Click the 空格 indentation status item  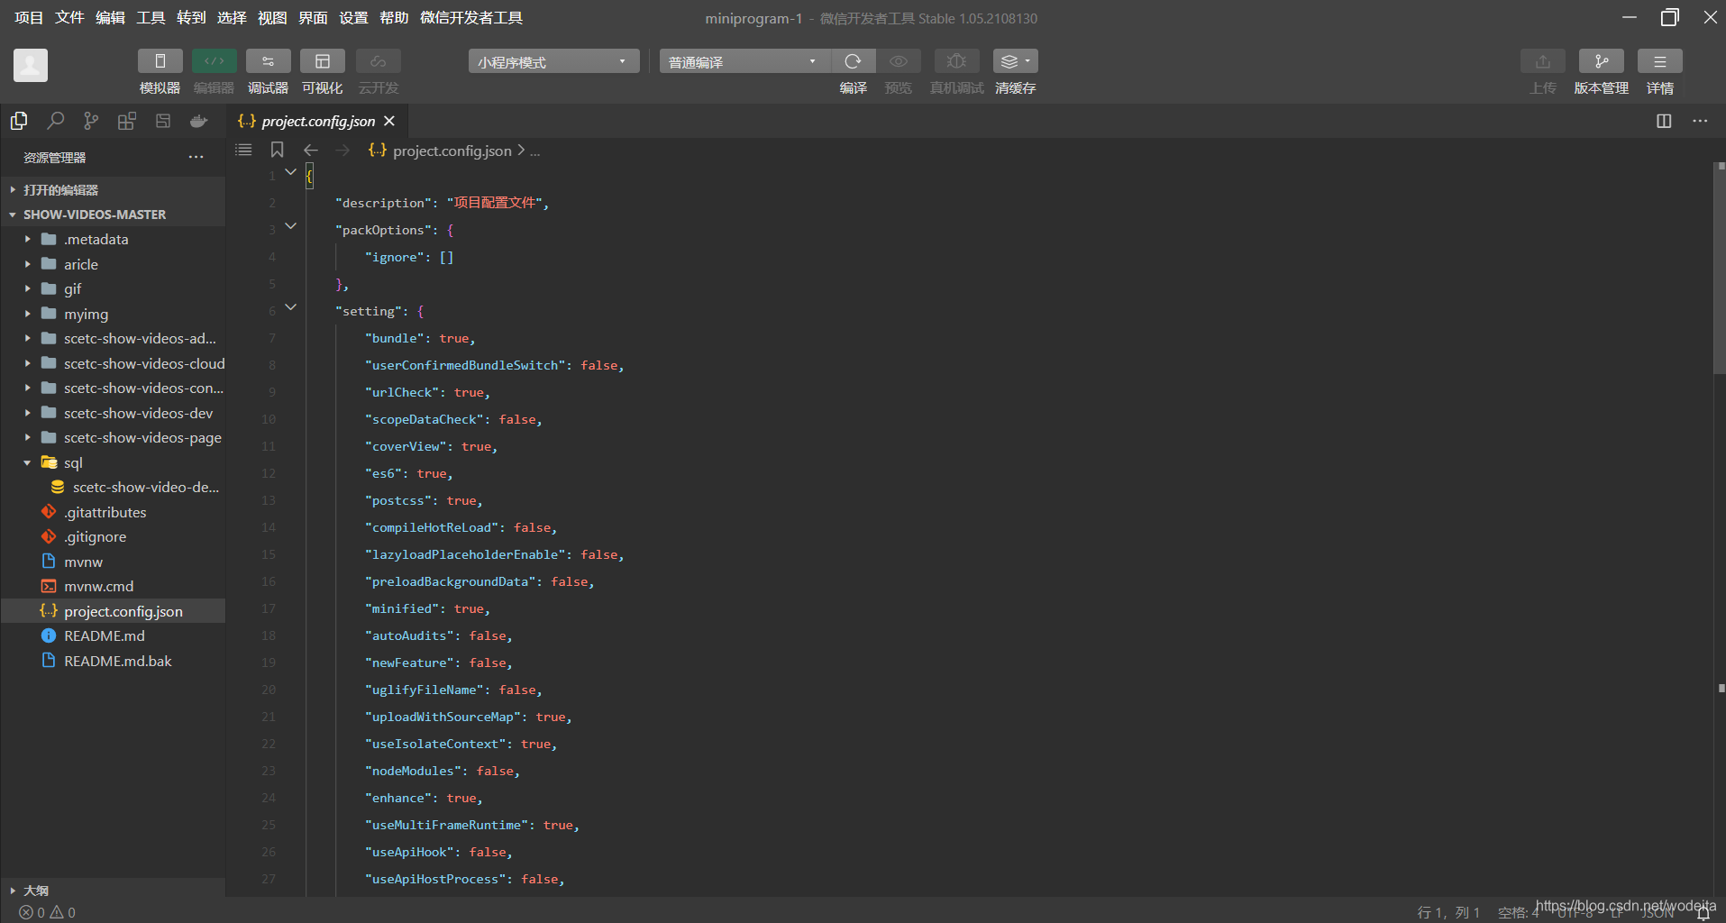pyautogui.click(x=1519, y=912)
